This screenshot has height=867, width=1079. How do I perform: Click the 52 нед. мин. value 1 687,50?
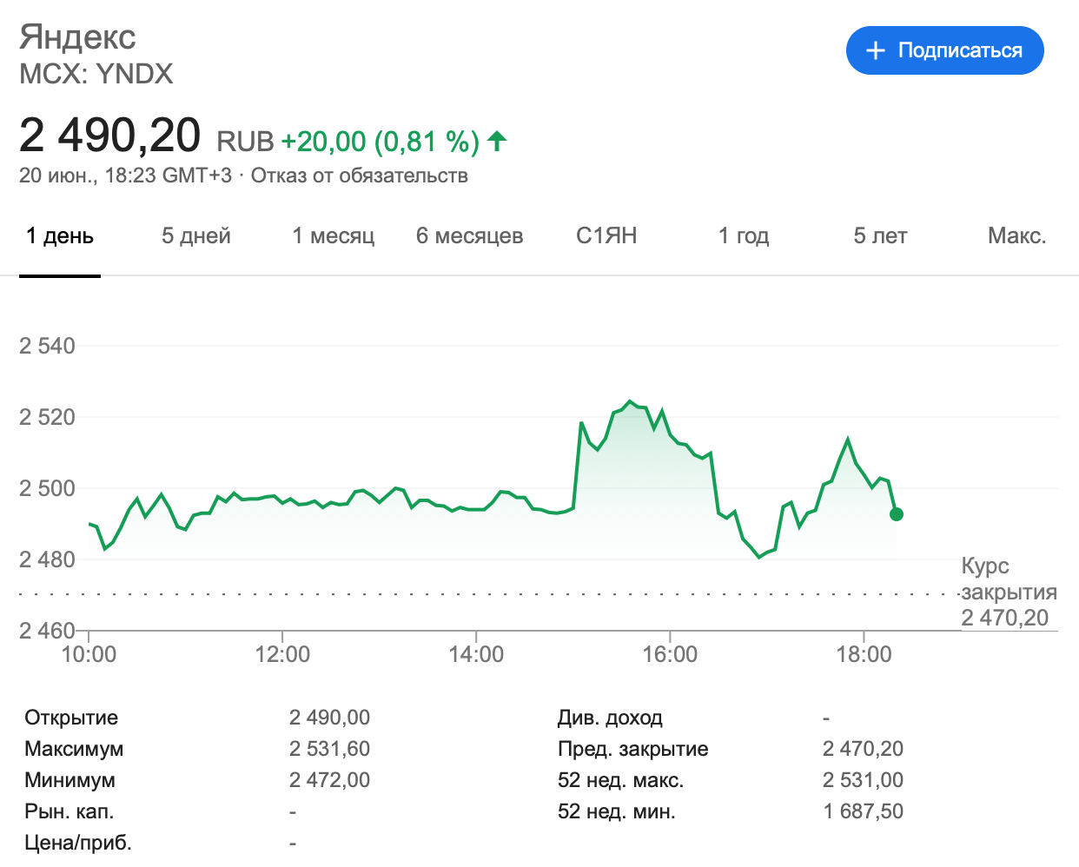point(864,811)
